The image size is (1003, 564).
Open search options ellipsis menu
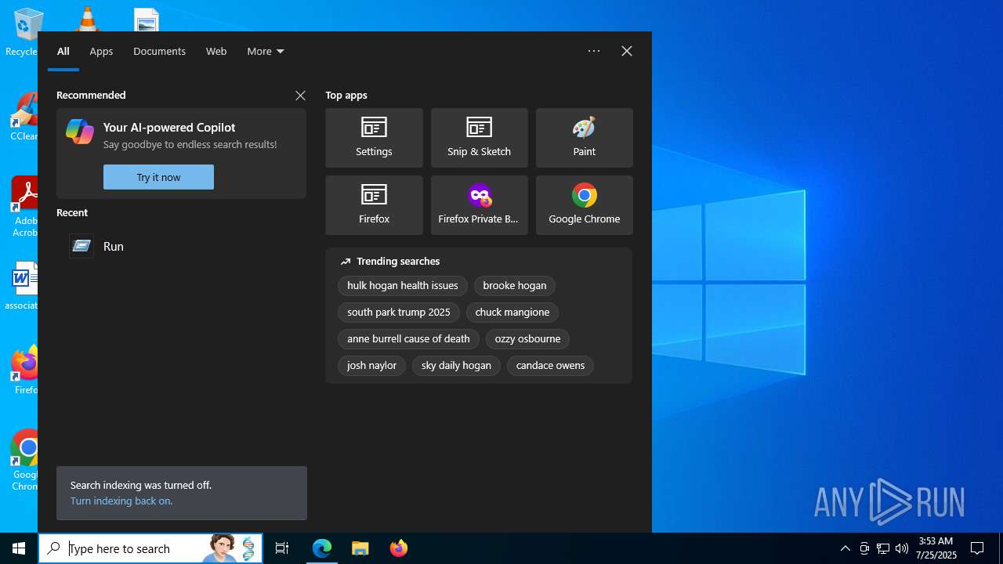(x=594, y=51)
